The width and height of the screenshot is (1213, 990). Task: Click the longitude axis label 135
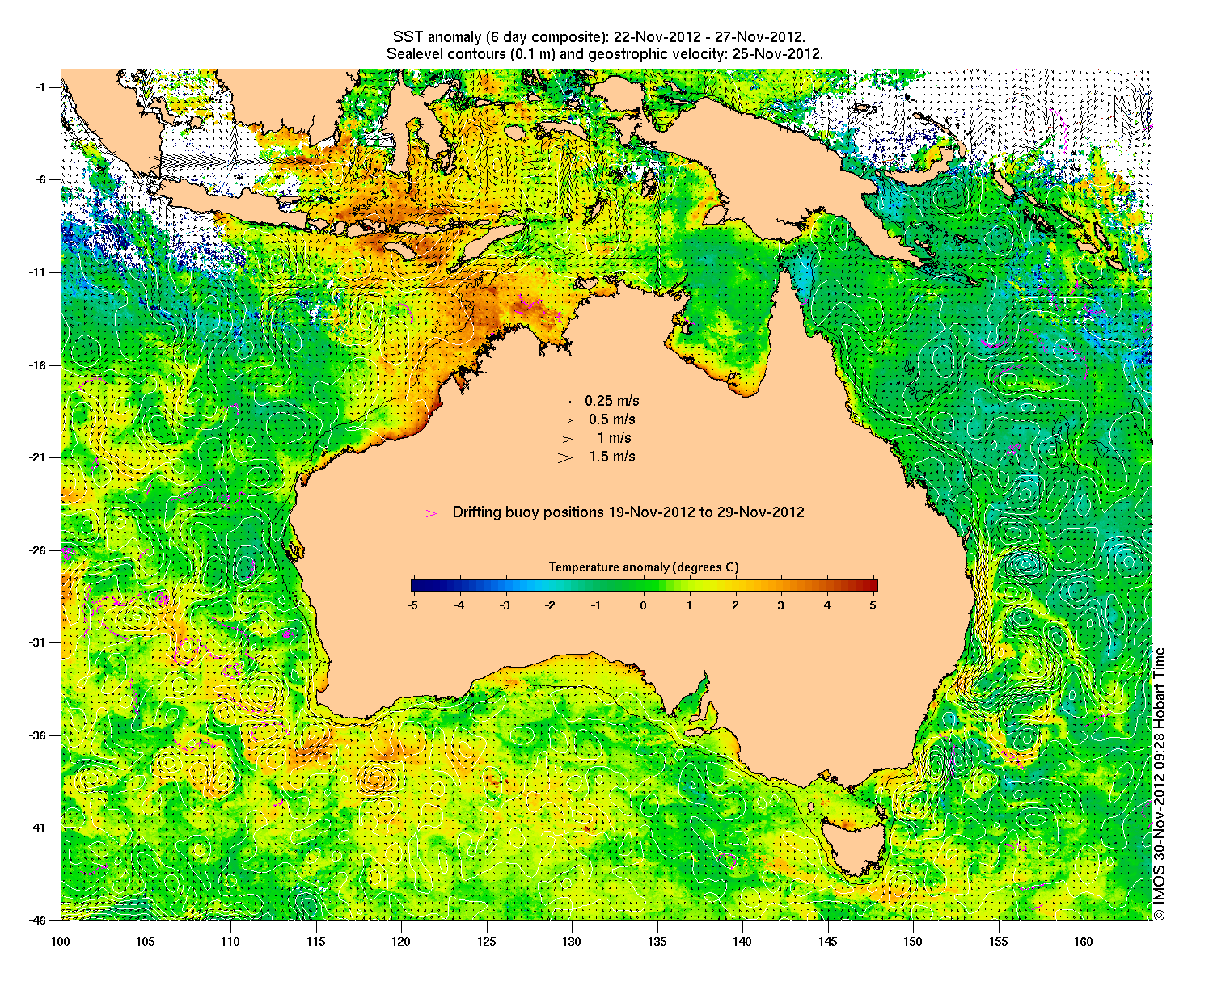click(x=657, y=942)
